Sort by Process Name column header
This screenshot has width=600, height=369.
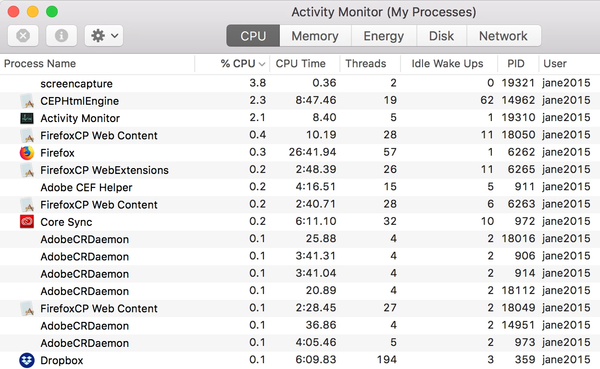click(40, 64)
